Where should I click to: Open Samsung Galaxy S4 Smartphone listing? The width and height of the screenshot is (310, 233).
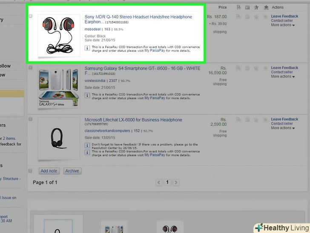point(142,71)
